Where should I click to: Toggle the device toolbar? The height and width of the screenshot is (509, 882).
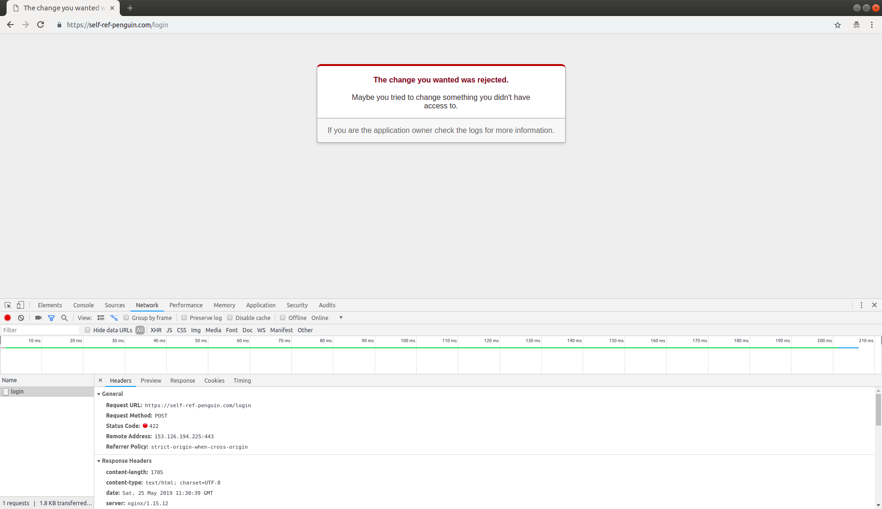tap(20, 305)
